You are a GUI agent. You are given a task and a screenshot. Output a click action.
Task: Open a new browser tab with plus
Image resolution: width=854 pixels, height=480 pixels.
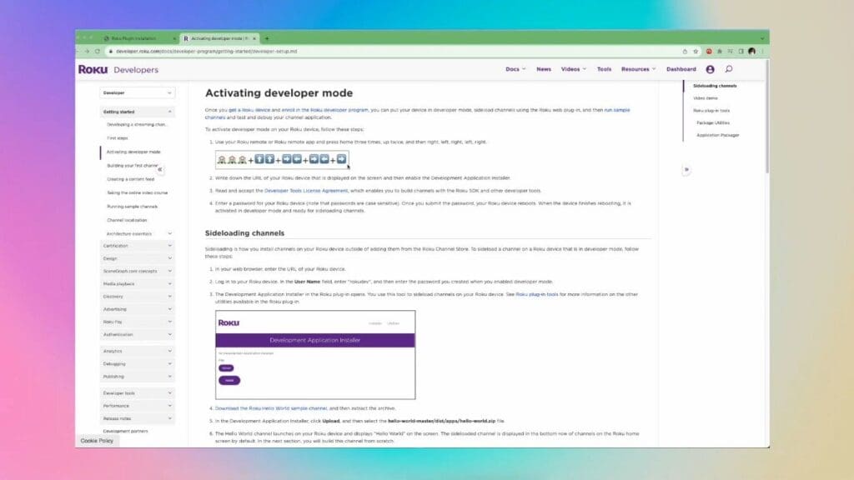tap(267, 38)
